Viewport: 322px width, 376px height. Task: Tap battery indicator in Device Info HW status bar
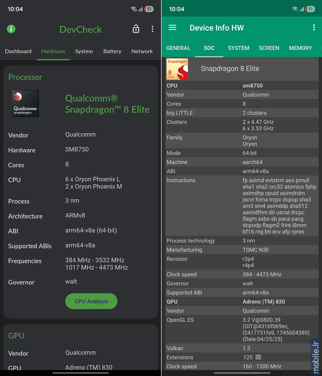pyautogui.click(x=310, y=9)
